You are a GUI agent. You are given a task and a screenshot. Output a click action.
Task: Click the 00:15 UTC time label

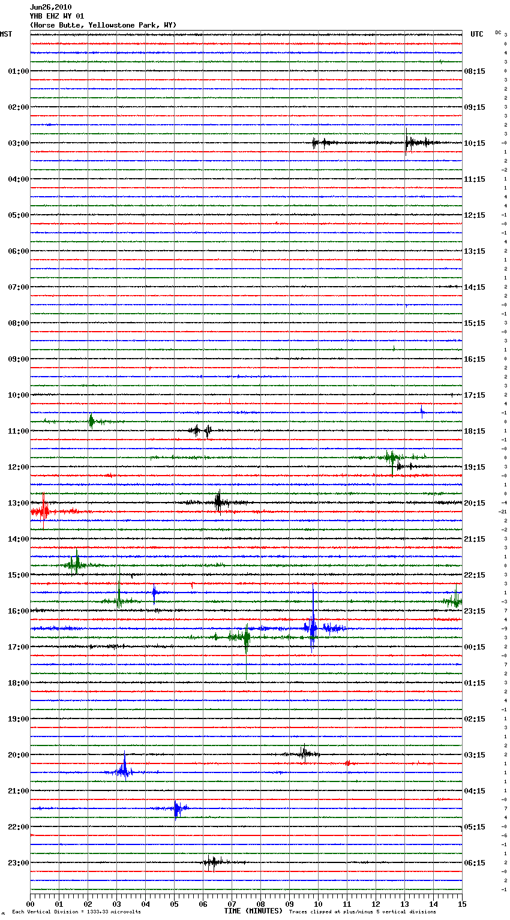click(x=475, y=647)
